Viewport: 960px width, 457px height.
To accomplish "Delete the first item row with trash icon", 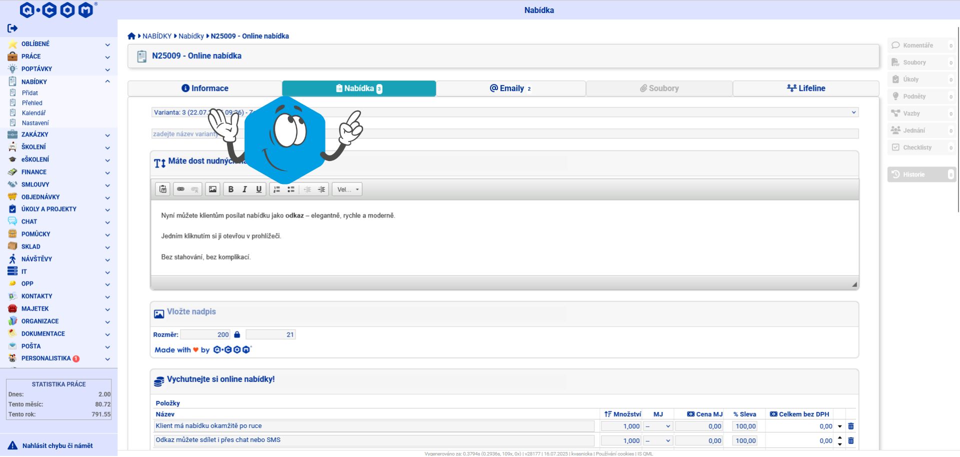I will tap(851, 426).
